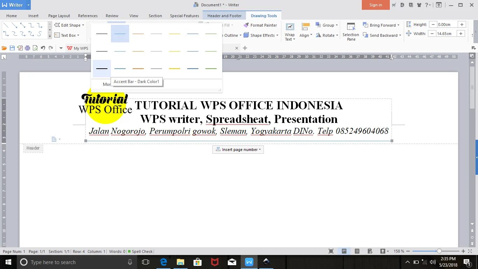
Task: Click the Redo arrow
Action: point(51,48)
